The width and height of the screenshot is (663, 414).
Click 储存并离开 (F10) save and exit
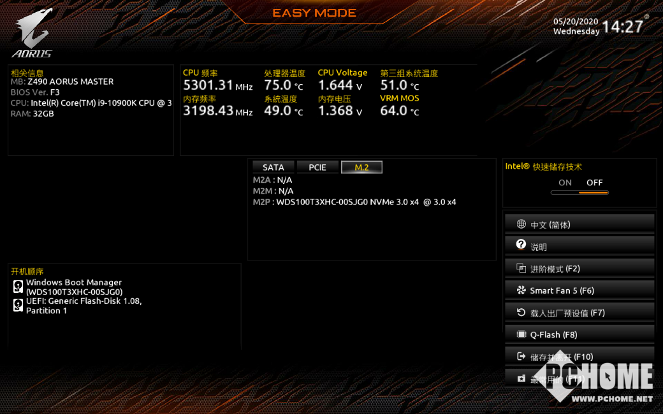579,357
